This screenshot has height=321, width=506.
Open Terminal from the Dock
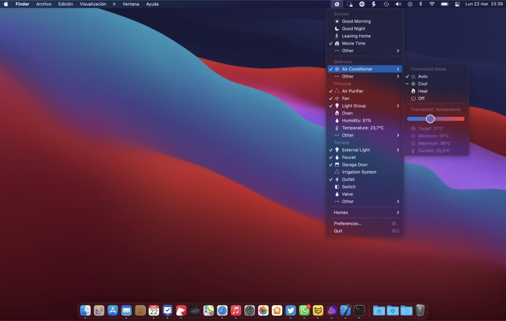pyautogui.click(x=359, y=310)
